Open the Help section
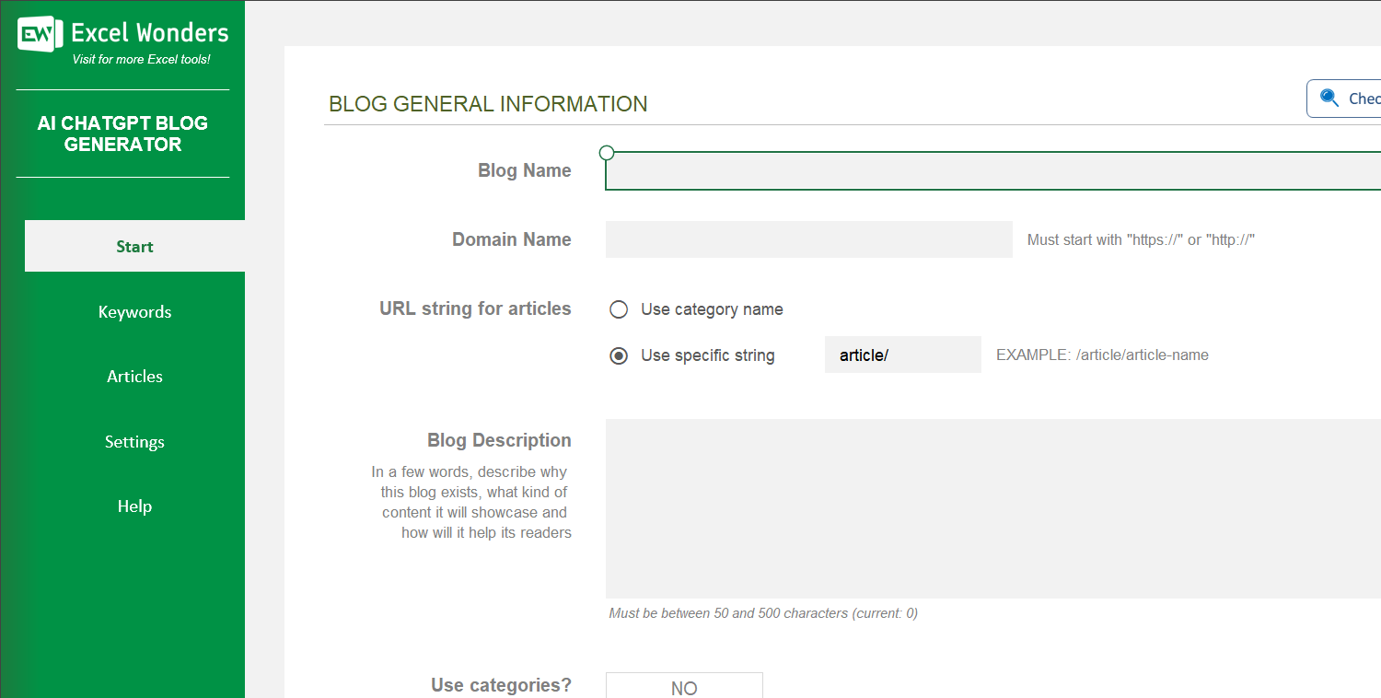1381x698 pixels. tap(134, 506)
